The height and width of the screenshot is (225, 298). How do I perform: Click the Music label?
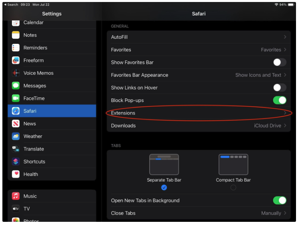pos(30,196)
